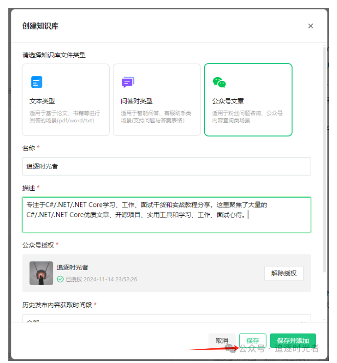Select the 公众号文章 card
The width and height of the screenshot is (337, 363).
(x=248, y=100)
